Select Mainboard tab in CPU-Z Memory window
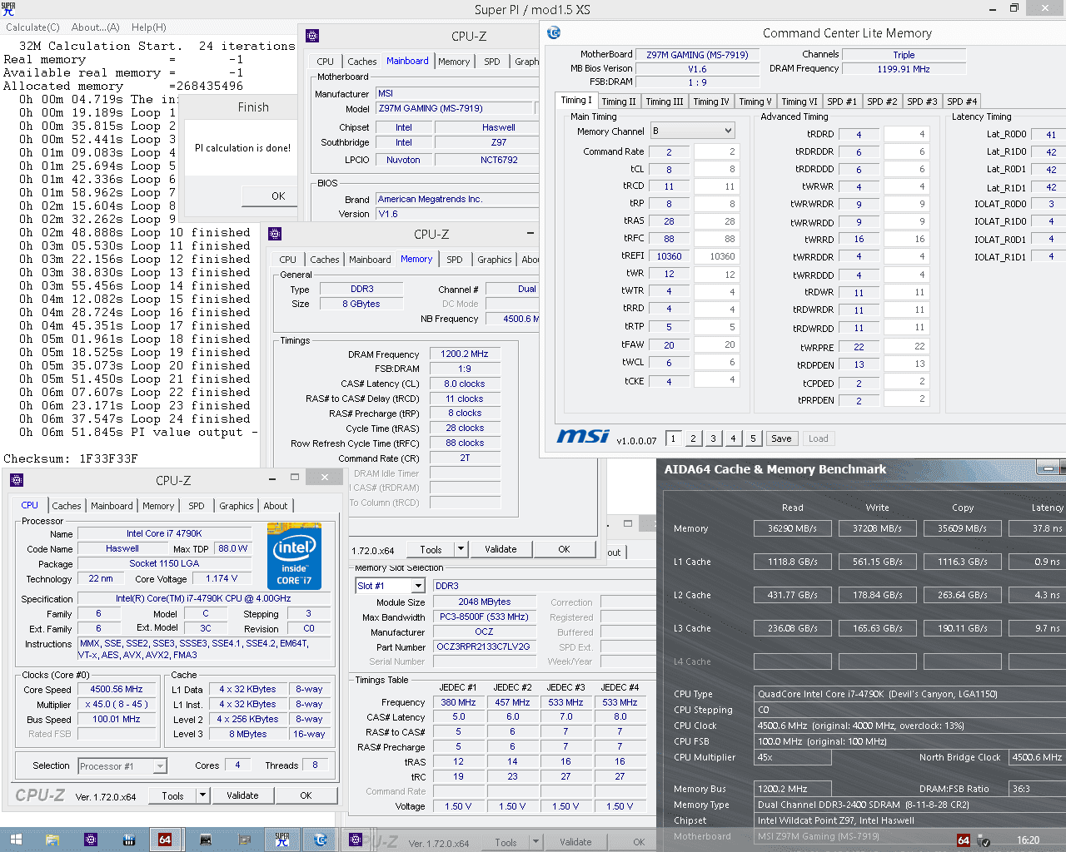The height and width of the screenshot is (852, 1066). pyautogui.click(x=370, y=260)
